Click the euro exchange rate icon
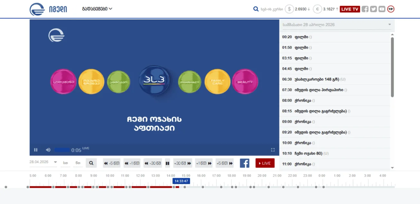This screenshot has width=420, height=204. point(317,9)
